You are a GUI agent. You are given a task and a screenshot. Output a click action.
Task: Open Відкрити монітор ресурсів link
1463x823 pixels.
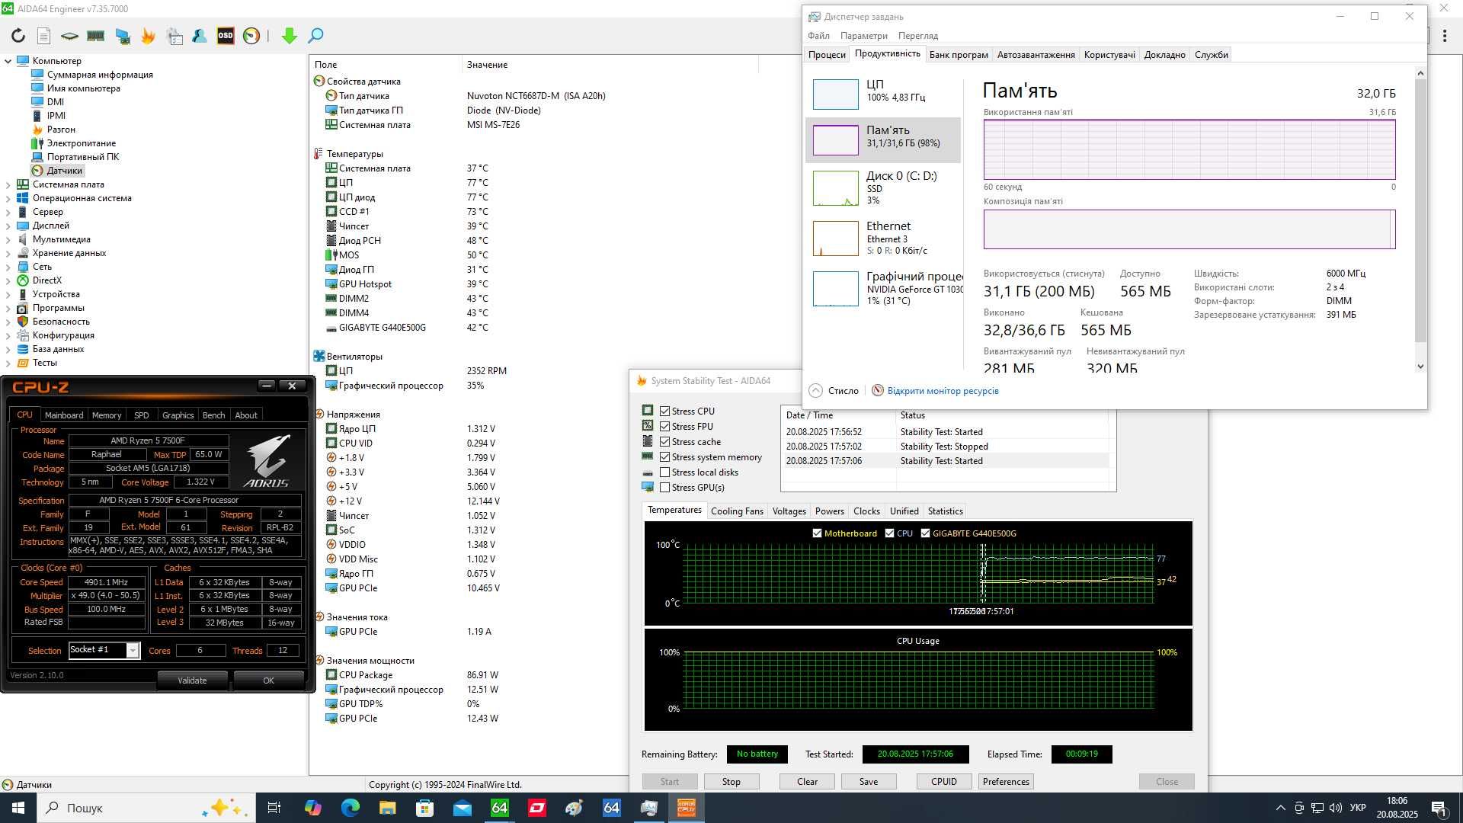(x=943, y=391)
